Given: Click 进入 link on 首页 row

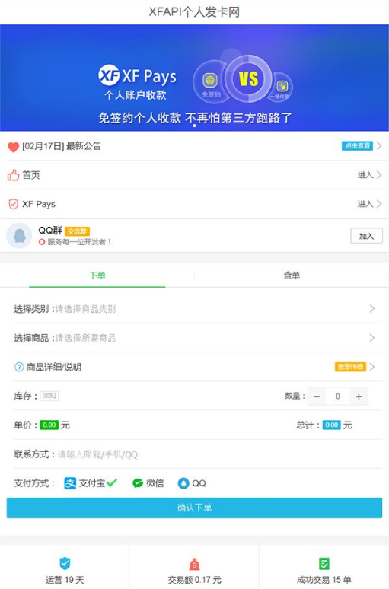Looking at the screenshot, I should (365, 175).
